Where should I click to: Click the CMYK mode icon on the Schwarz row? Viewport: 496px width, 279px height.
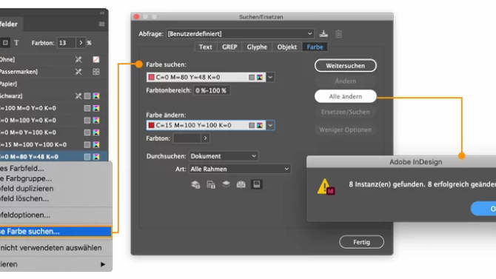[95, 96]
